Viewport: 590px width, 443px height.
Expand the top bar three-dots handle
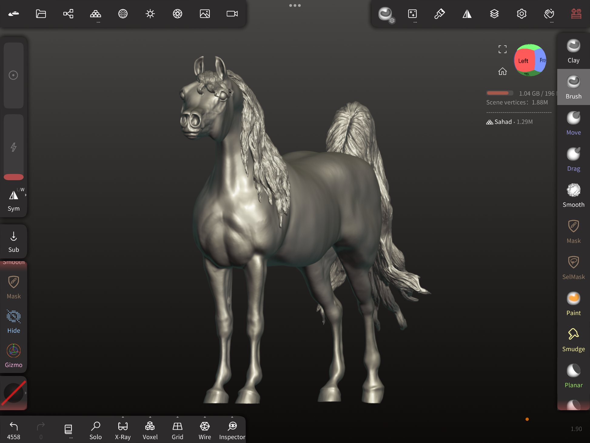[295, 5]
